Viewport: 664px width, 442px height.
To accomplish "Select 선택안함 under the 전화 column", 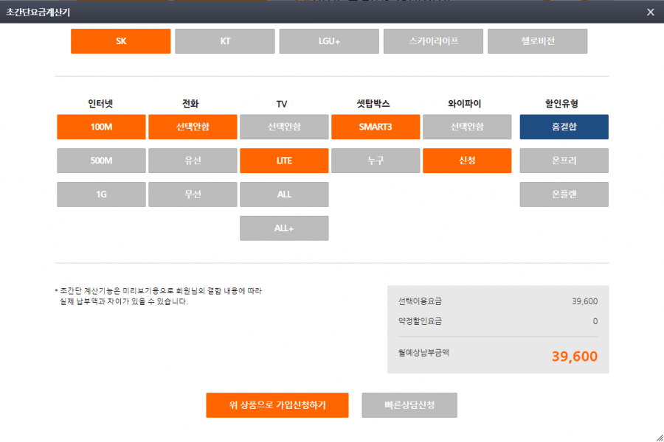I will 193,127.
